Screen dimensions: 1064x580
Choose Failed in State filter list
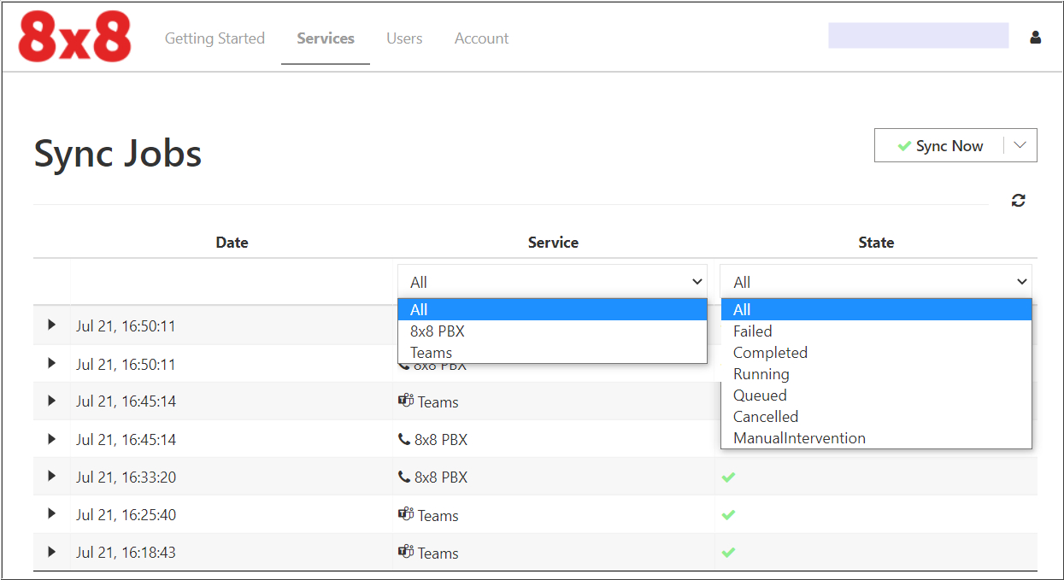[753, 331]
